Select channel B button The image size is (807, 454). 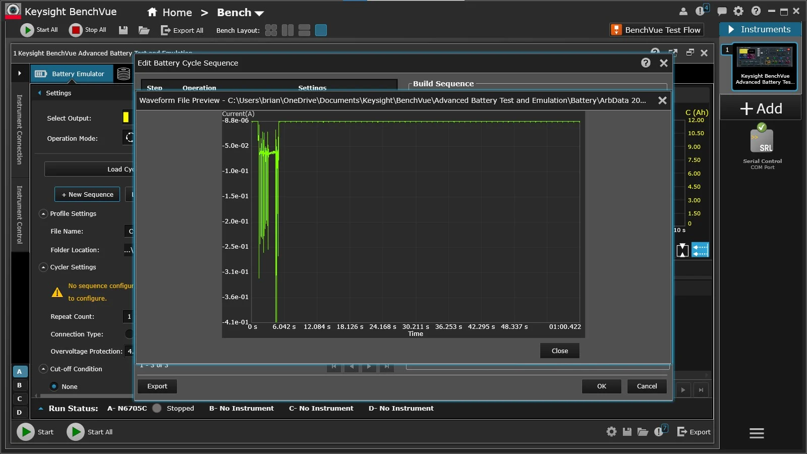[x=20, y=385]
